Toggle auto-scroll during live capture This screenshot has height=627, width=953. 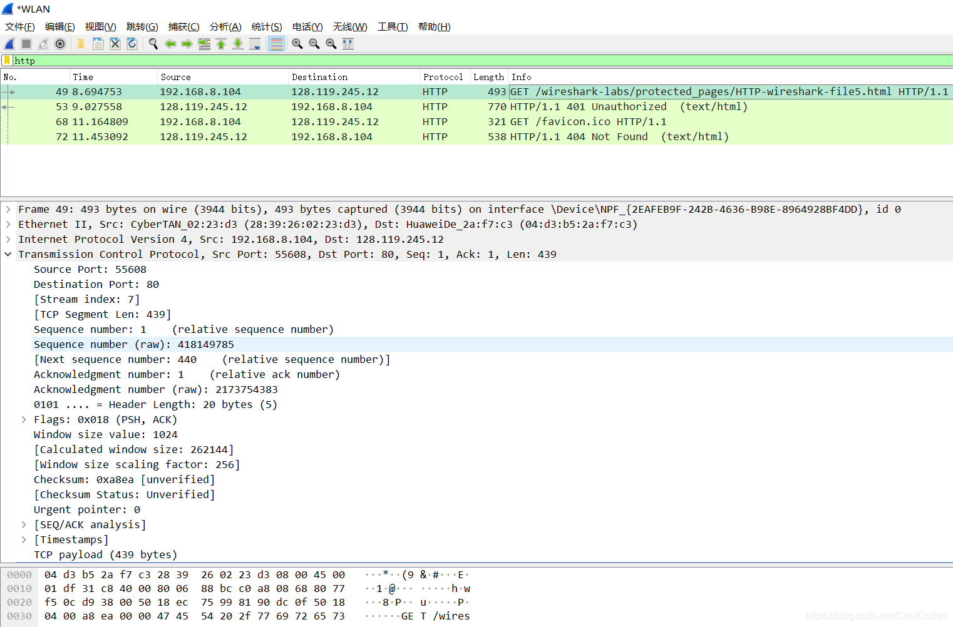coord(255,44)
